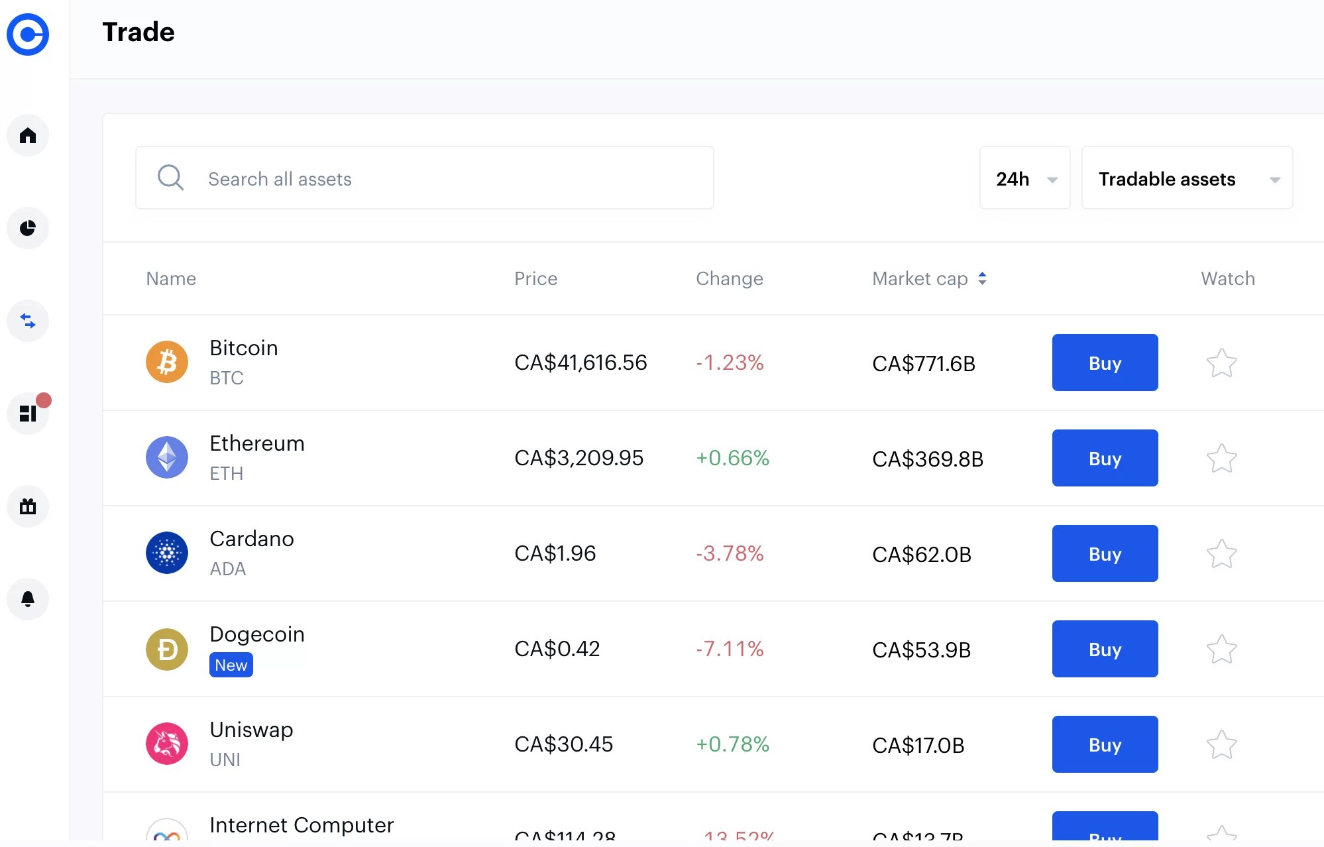Click the Dogecoin coin logo
1324x847 pixels.
pos(166,649)
